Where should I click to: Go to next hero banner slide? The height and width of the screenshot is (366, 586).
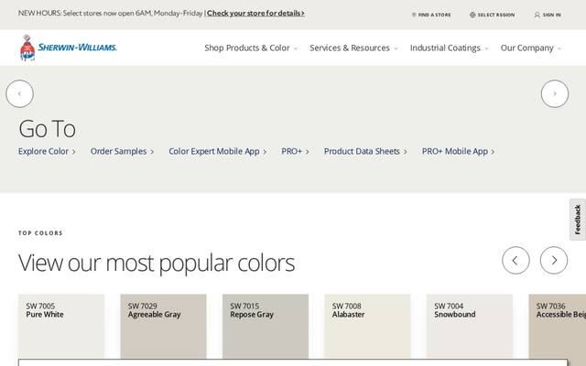[555, 93]
